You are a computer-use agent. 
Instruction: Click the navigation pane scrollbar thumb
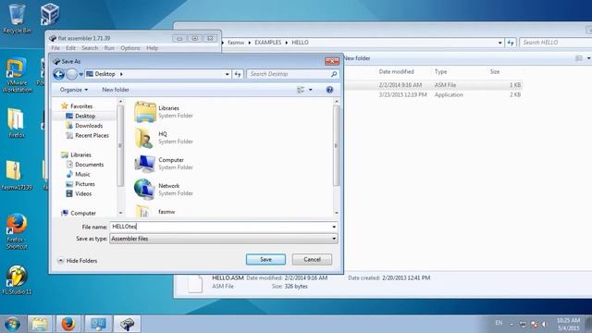click(x=120, y=145)
